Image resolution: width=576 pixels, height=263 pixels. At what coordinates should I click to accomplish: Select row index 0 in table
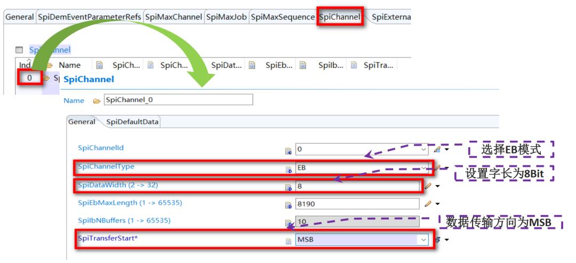tap(30, 77)
